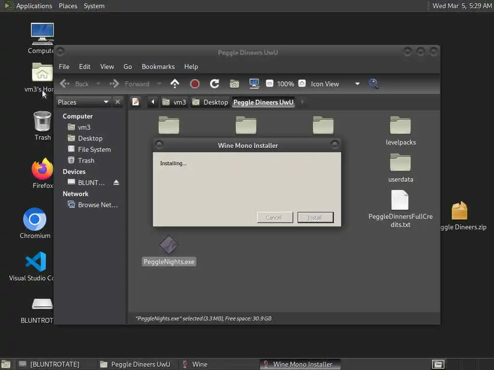Open the Computer toolbar icon
Image resolution: width=494 pixels, height=370 pixels.
[254, 84]
